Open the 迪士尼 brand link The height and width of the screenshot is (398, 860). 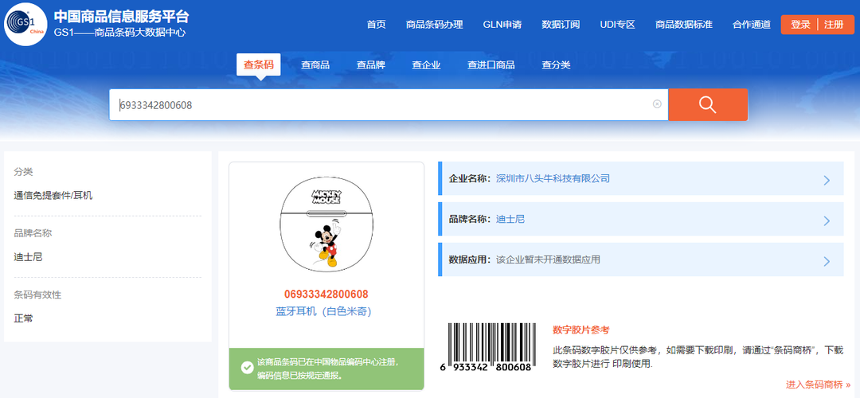(x=510, y=219)
